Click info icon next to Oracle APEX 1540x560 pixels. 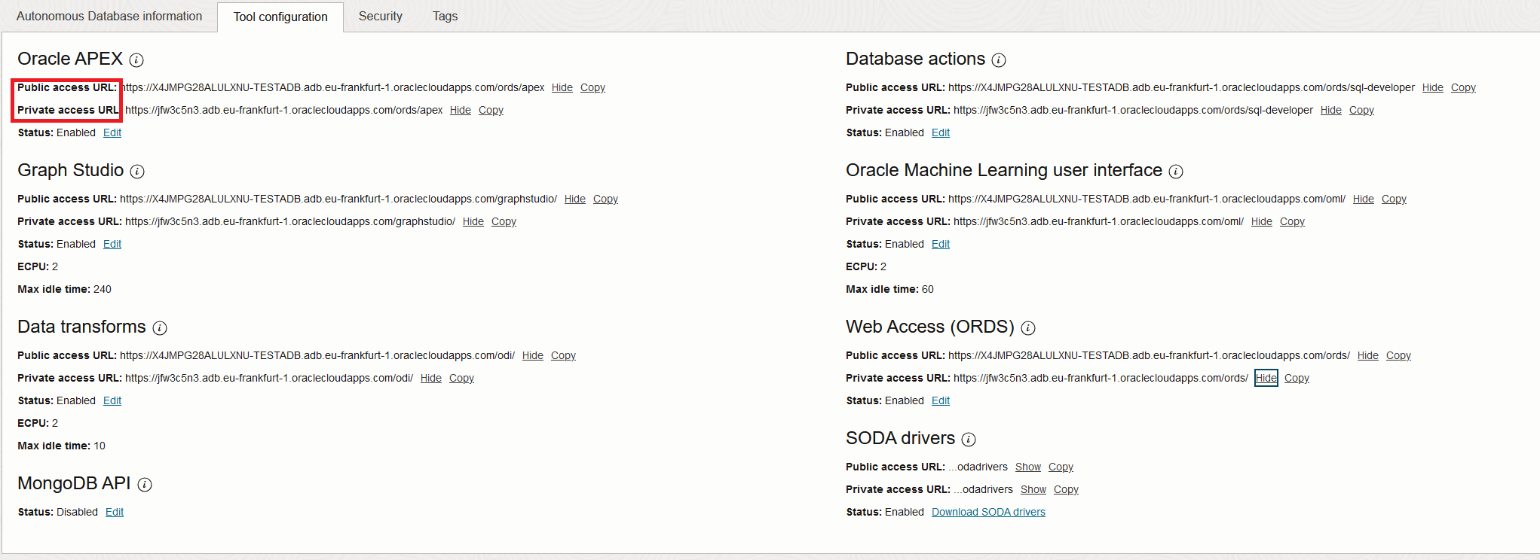pos(136,60)
